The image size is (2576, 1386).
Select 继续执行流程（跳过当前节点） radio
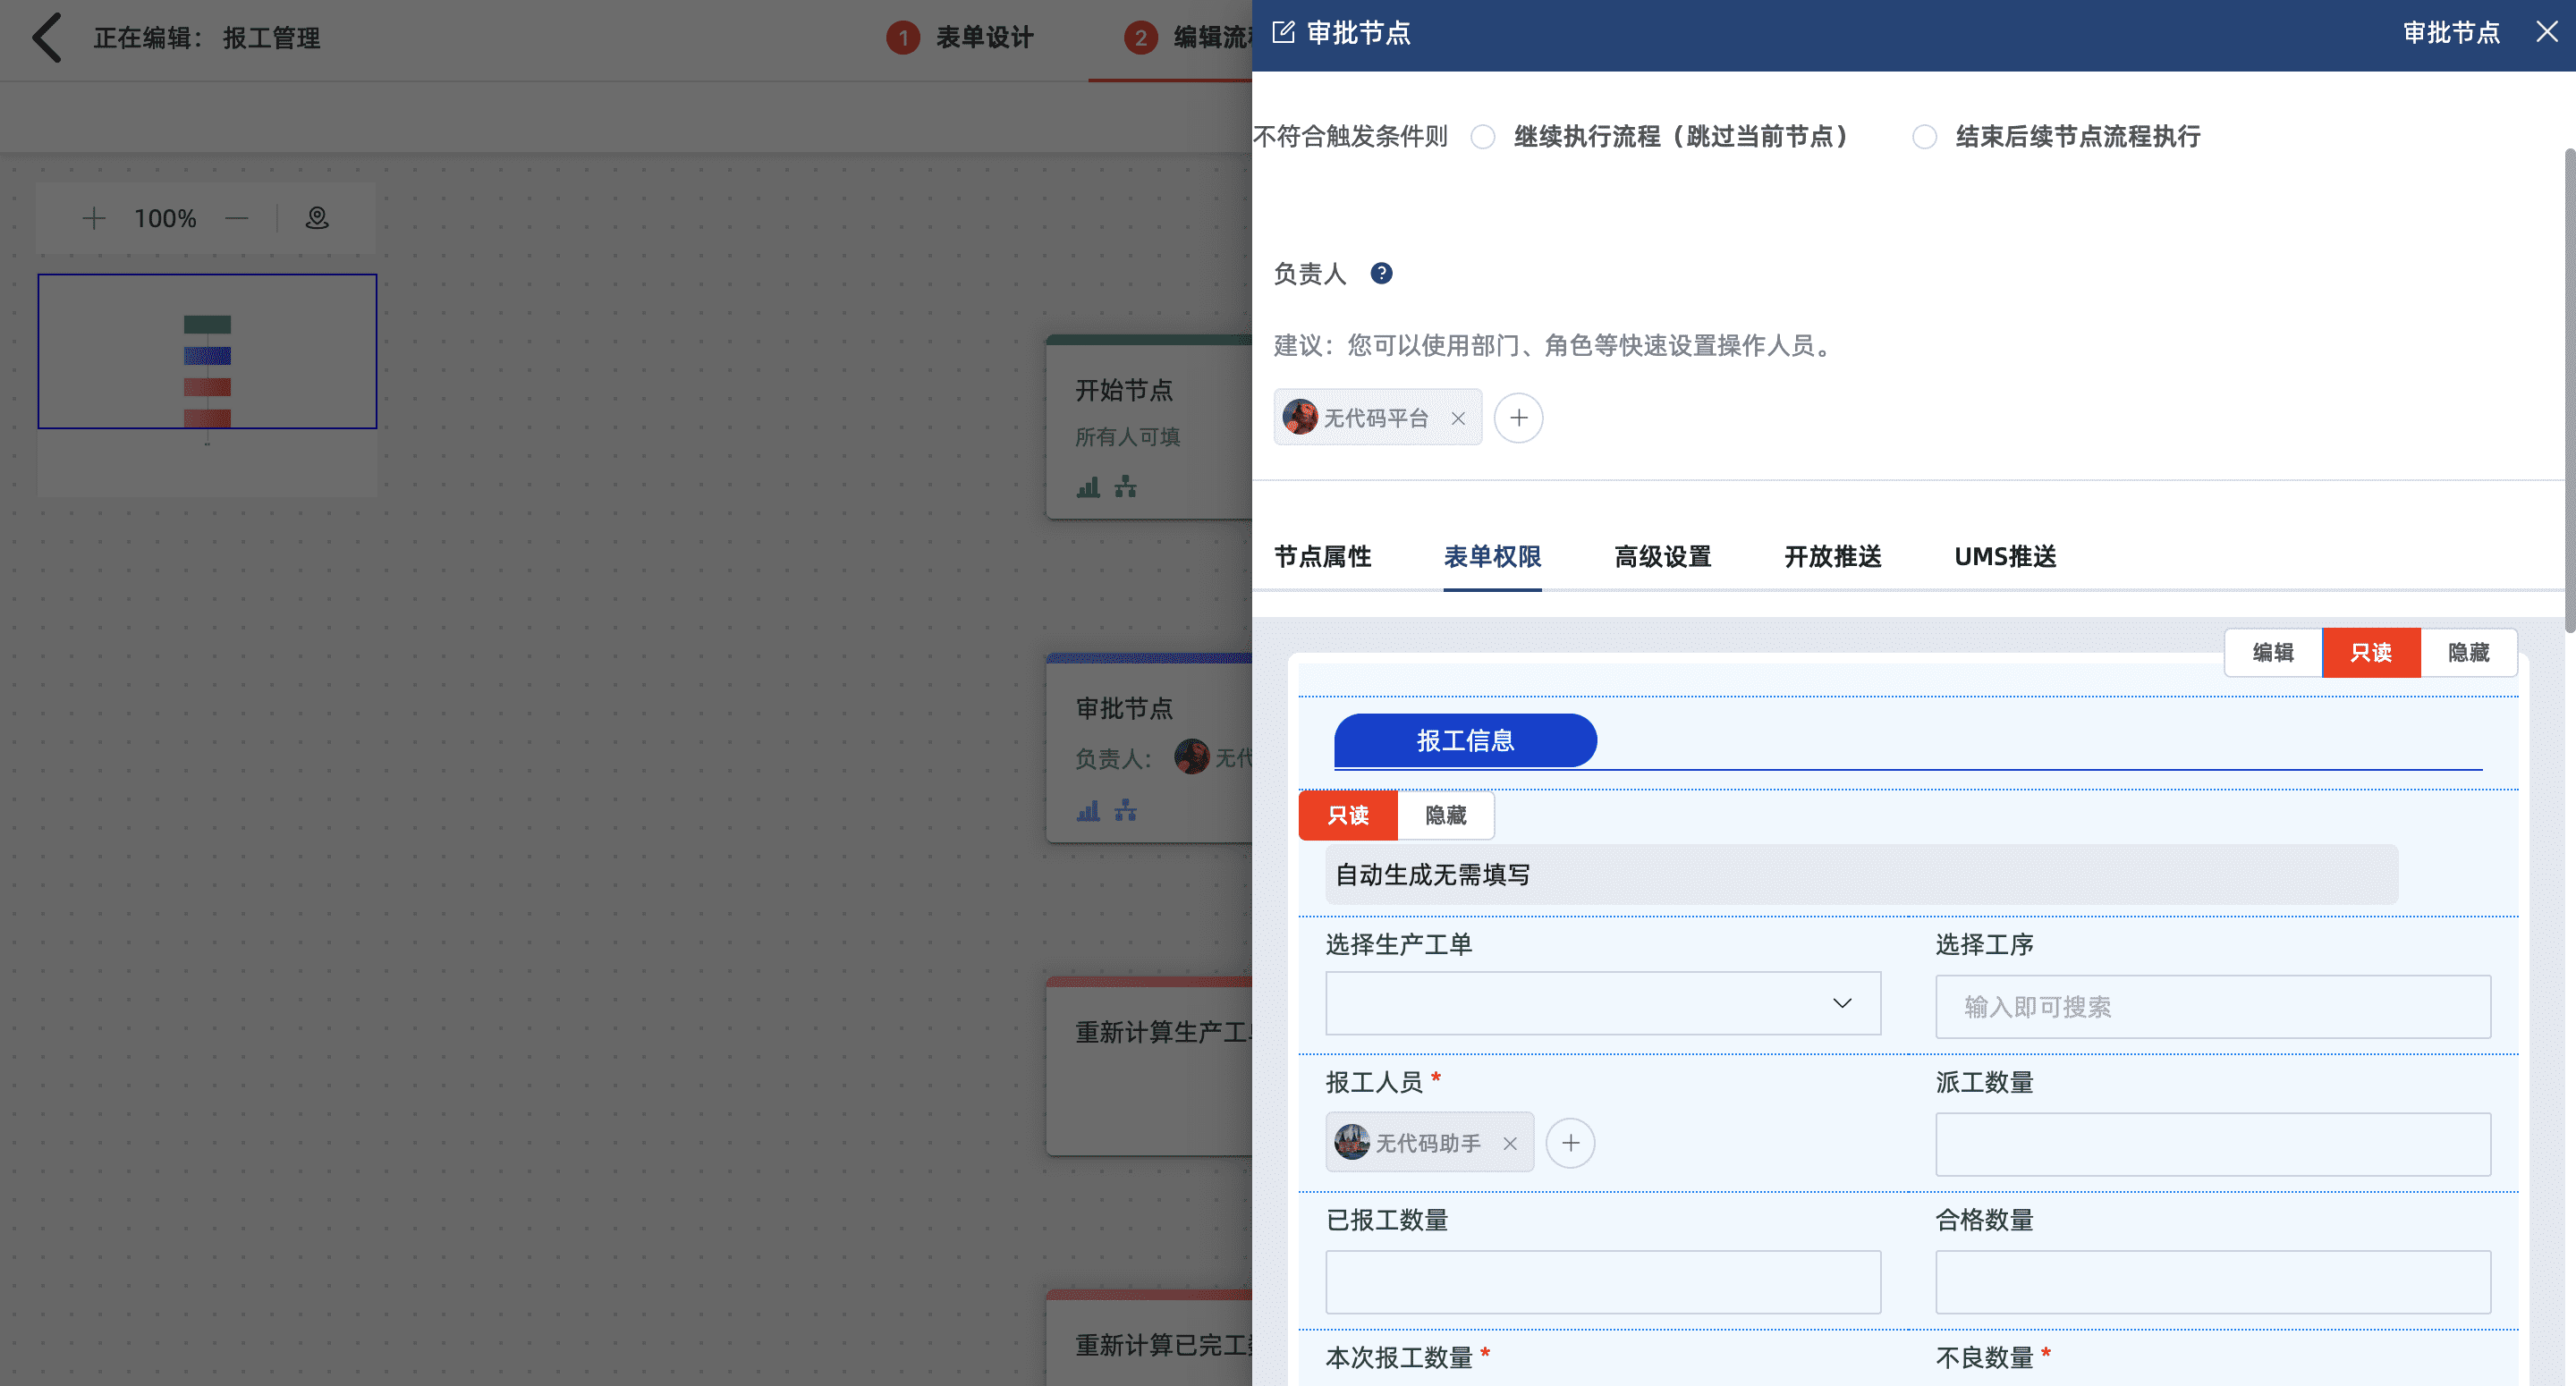(x=1483, y=137)
